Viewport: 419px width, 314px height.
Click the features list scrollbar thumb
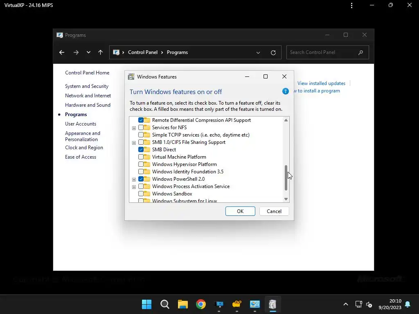pyautogui.click(x=286, y=178)
